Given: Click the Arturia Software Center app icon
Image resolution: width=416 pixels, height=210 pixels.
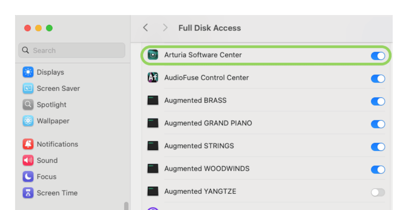Looking at the screenshot, I should click(153, 55).
